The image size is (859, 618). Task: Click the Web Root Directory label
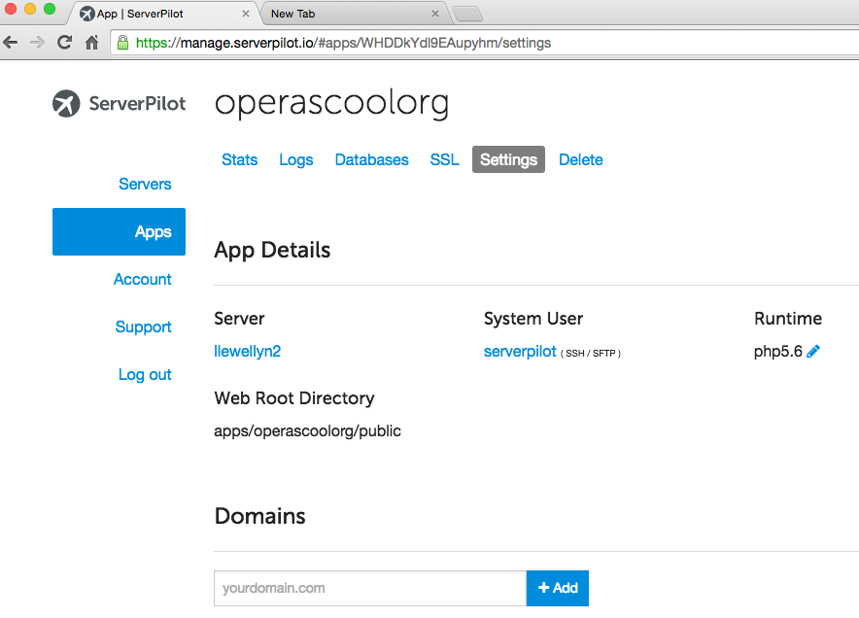tap(294, 398)
